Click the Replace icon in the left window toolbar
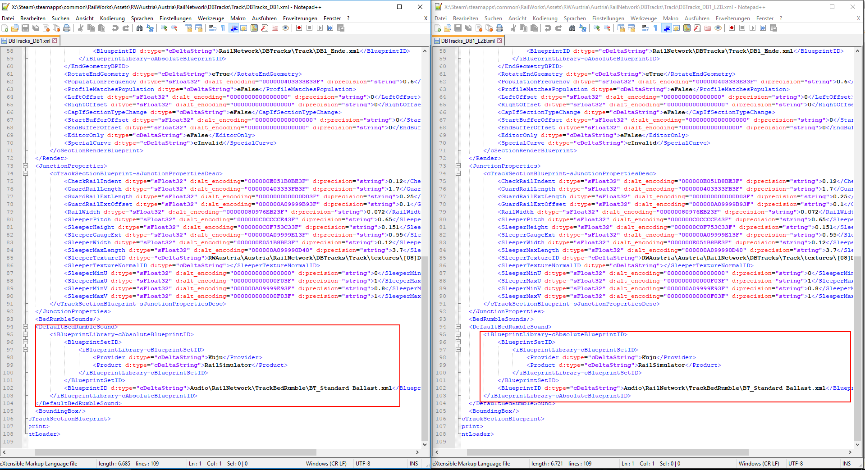Screen dimensions: 865x470 tap(150, 28)
